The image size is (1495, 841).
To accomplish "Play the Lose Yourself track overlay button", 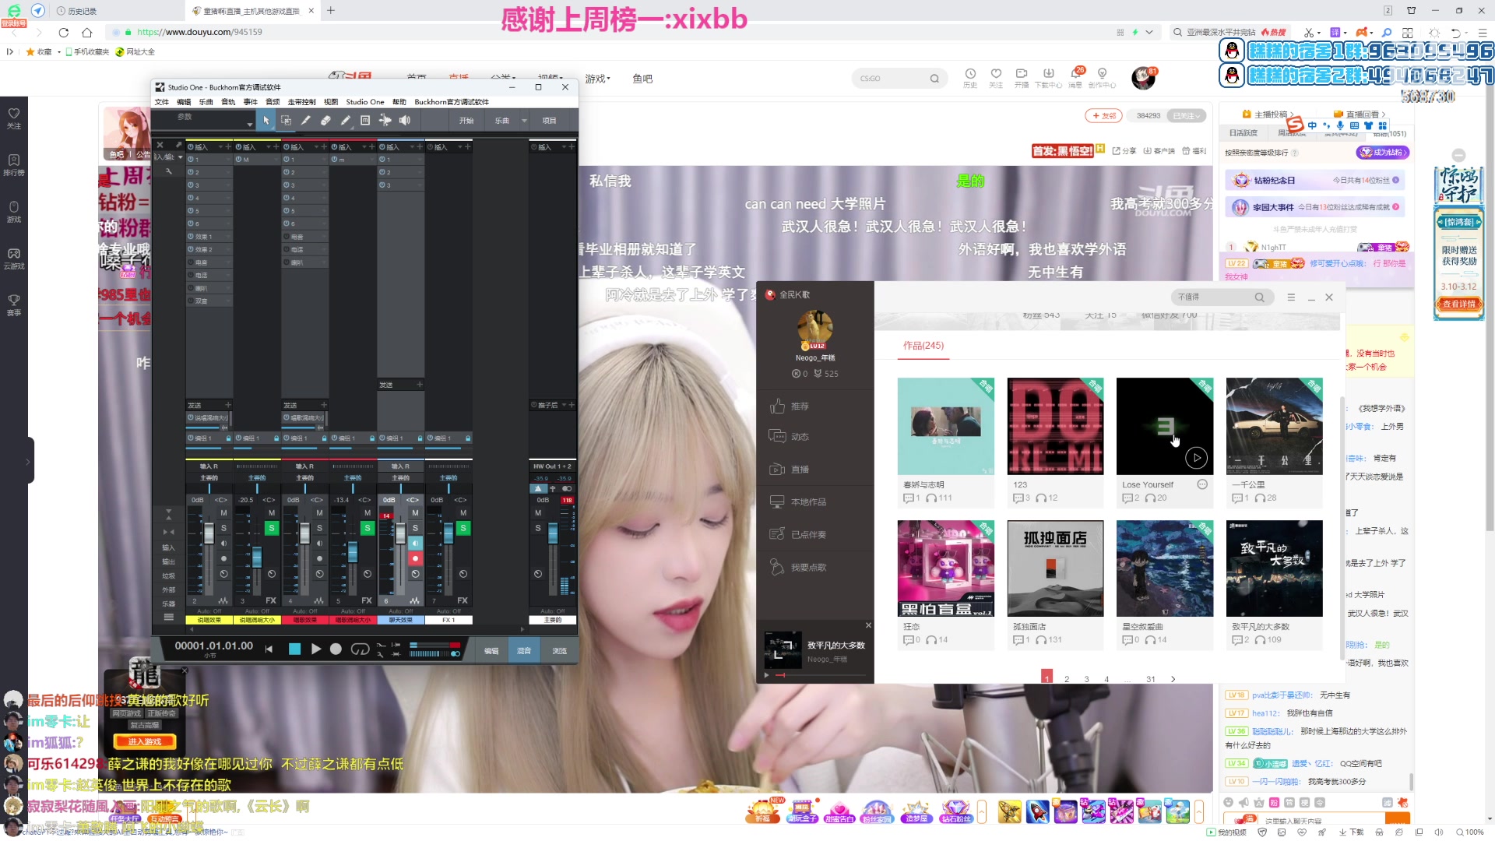I will coord(1197,458).
